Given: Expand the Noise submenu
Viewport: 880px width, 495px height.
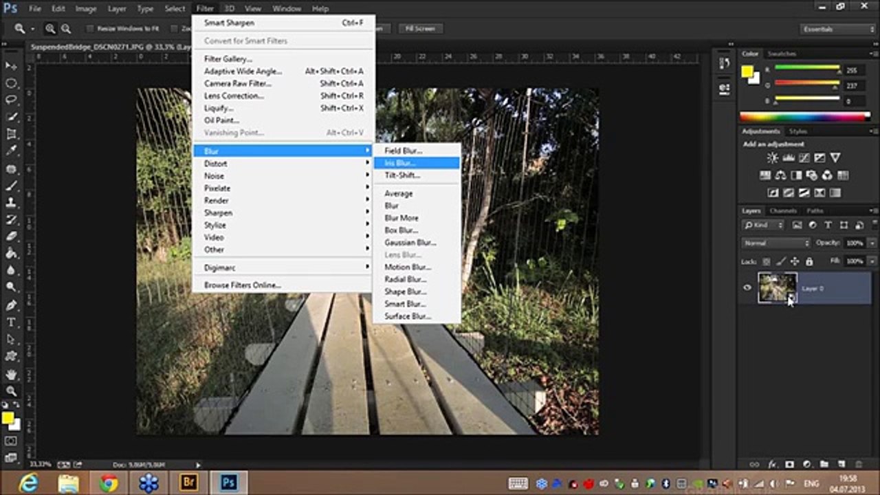Looking at the screenshot, I should click(x=284, y=176).
